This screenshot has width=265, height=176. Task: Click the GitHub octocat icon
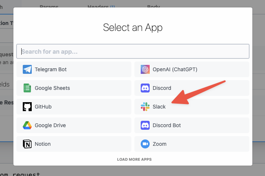(x=27, y=107)
